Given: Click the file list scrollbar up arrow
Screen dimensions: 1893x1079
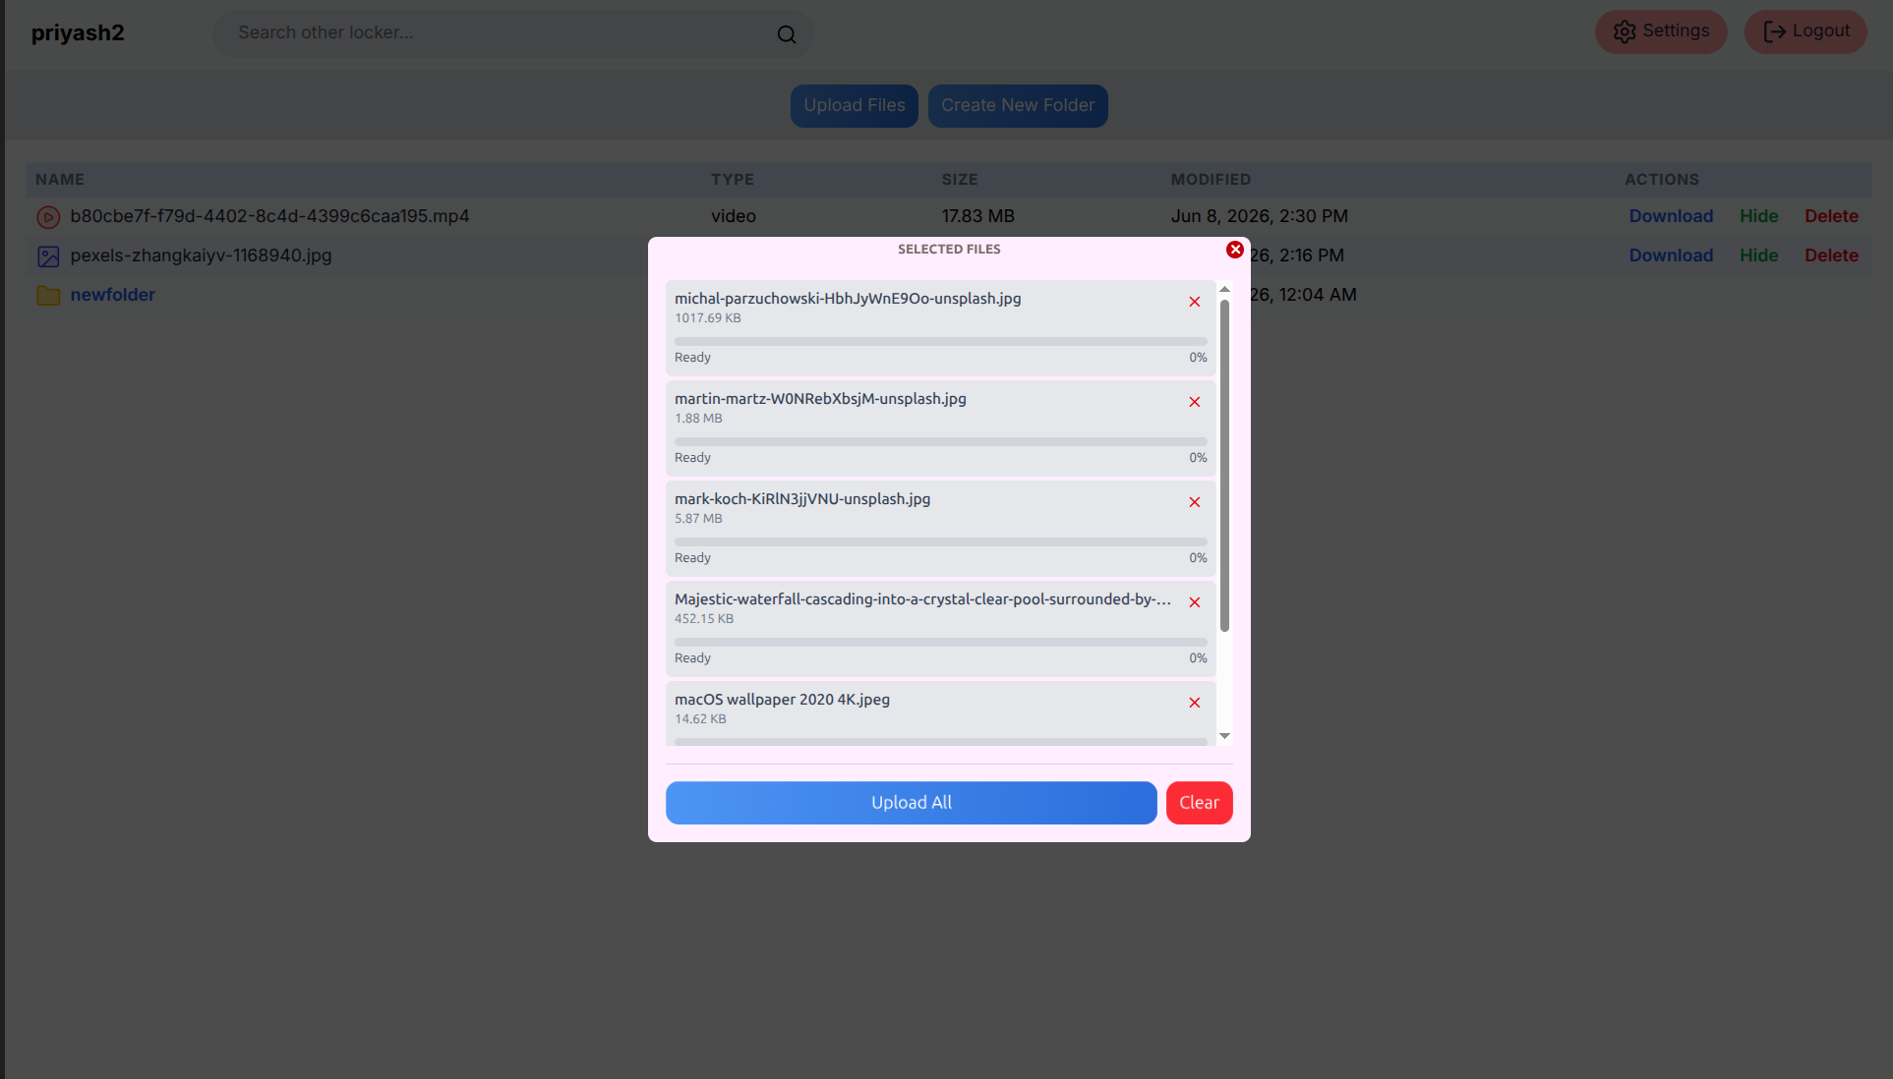Looking at the screenshot, I should (1224, 290).
